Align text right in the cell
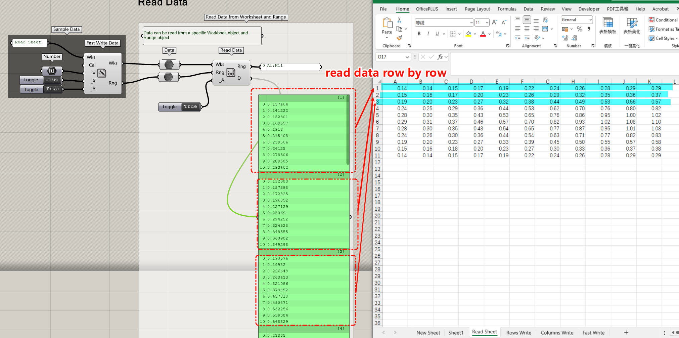Image resolution: width=679 pixels, height=338 pixels. point(536,29)
